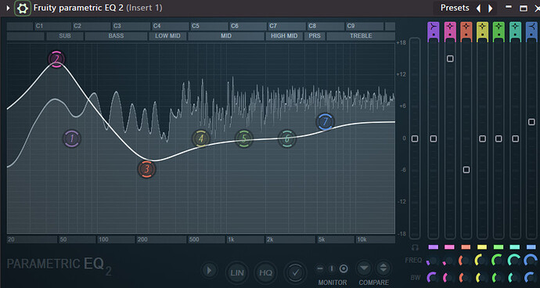Click the pink band 2 frequency knob

[x=449, y=261]
